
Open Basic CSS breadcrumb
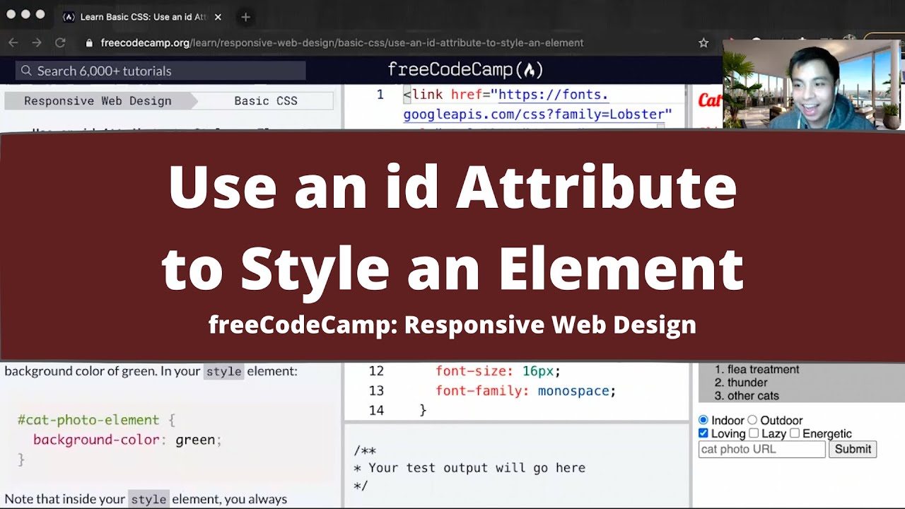(266, 101)
